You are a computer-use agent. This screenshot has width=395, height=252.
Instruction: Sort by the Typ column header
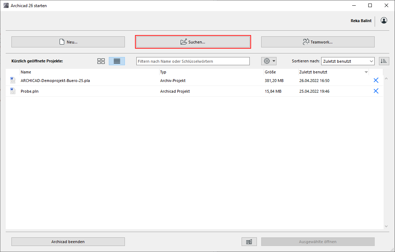coord(212,72)
